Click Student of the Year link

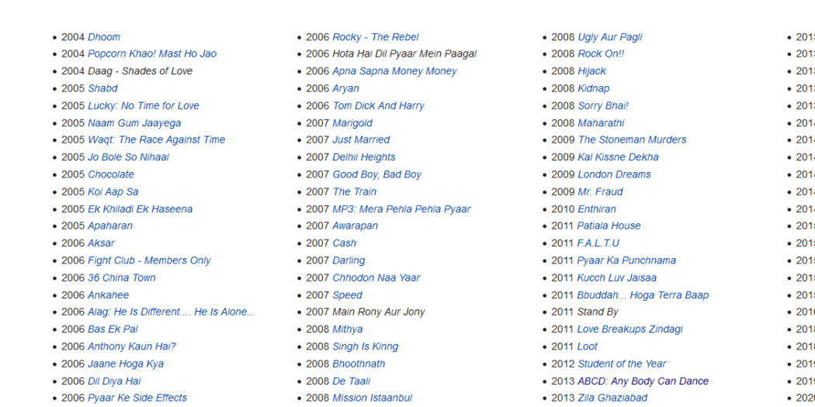pos(622,364)
